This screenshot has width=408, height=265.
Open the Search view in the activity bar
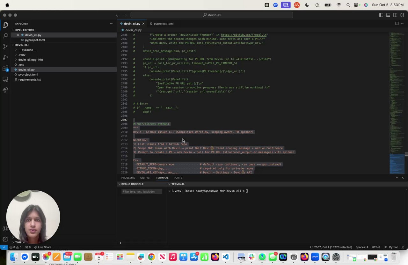(5, 36)
